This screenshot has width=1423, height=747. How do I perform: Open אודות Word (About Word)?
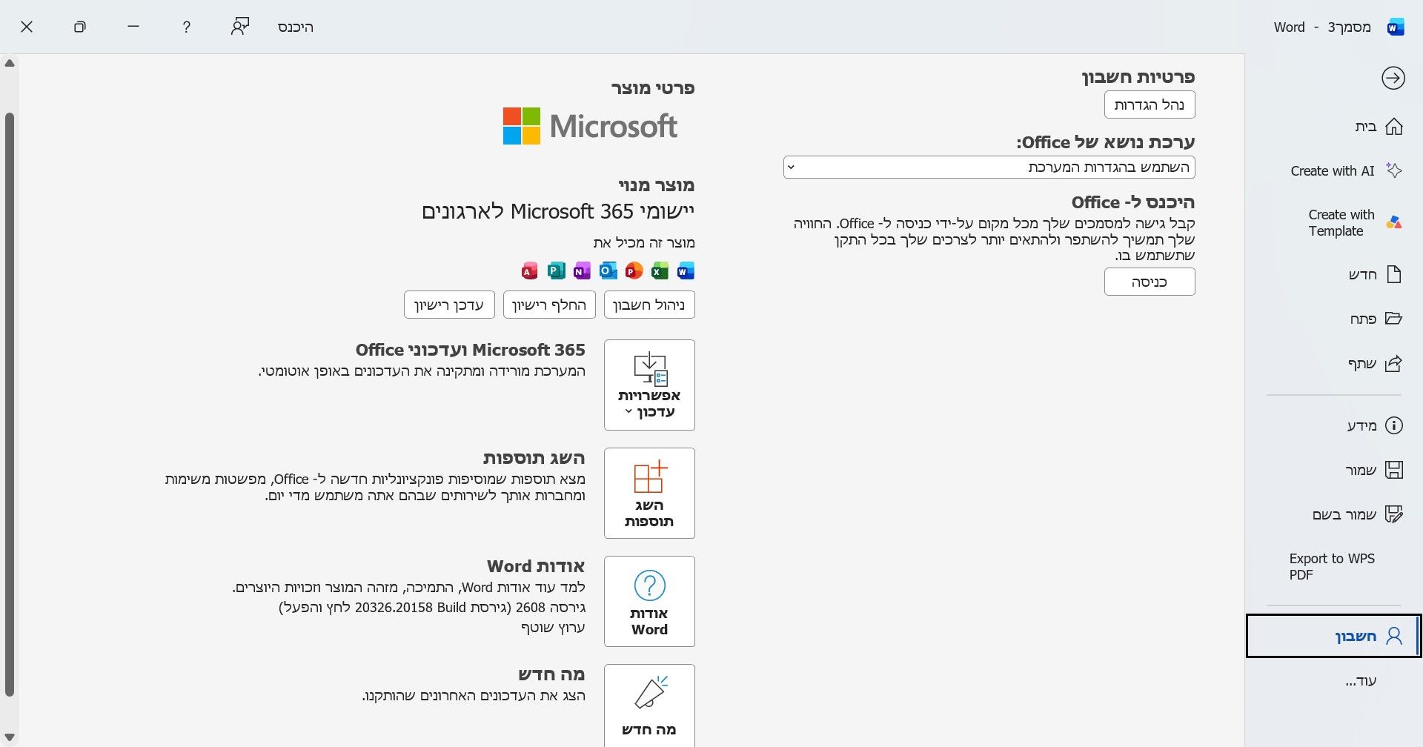click(x=649, y=601)
